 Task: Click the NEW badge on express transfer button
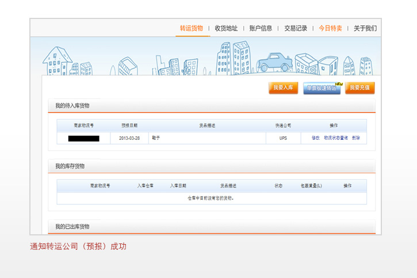339,83
